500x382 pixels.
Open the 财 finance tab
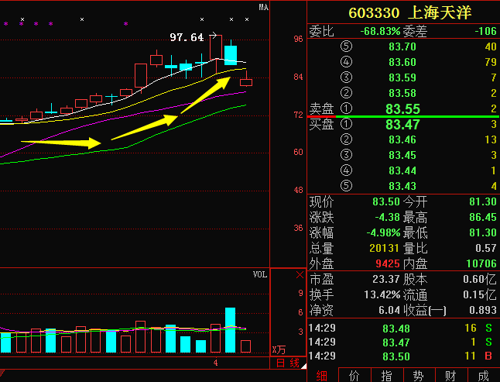tap(451, 375)
